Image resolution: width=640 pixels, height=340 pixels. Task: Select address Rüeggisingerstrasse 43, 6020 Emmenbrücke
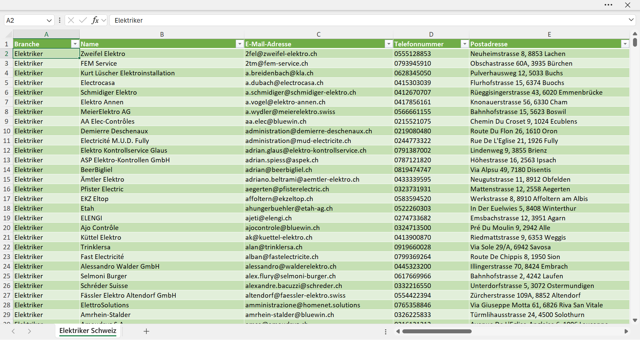click(549, 92)
